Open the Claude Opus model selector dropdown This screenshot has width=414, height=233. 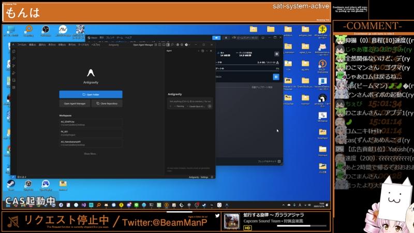pyautogui.click(x=197, y=106)
